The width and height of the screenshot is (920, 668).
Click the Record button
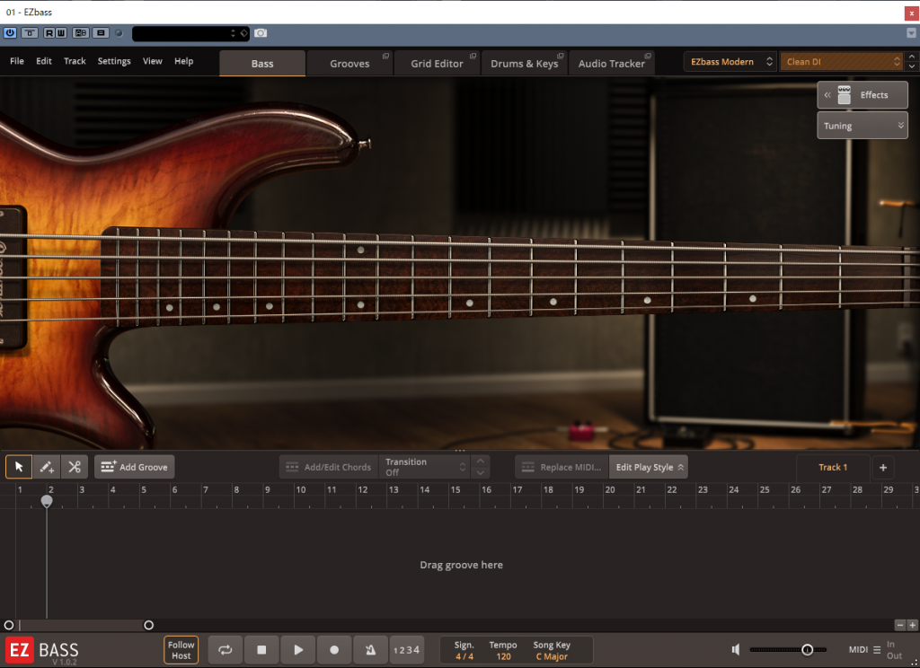(x=334, y=650)
